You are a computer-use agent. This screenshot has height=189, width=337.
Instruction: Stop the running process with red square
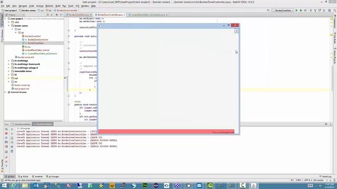[6, 133]
